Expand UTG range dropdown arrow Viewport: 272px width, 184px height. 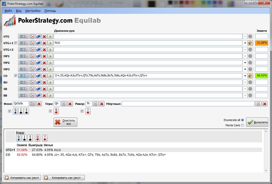[245, 36]
